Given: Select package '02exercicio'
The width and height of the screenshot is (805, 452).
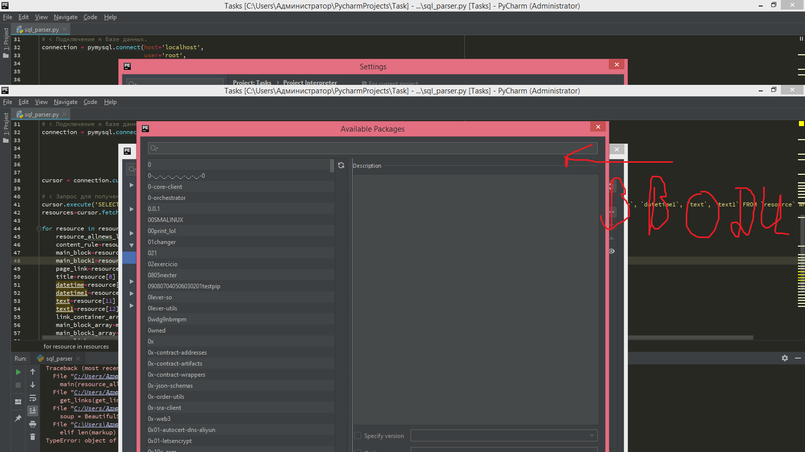Looking at the screenshot, I should coord(240,264).
